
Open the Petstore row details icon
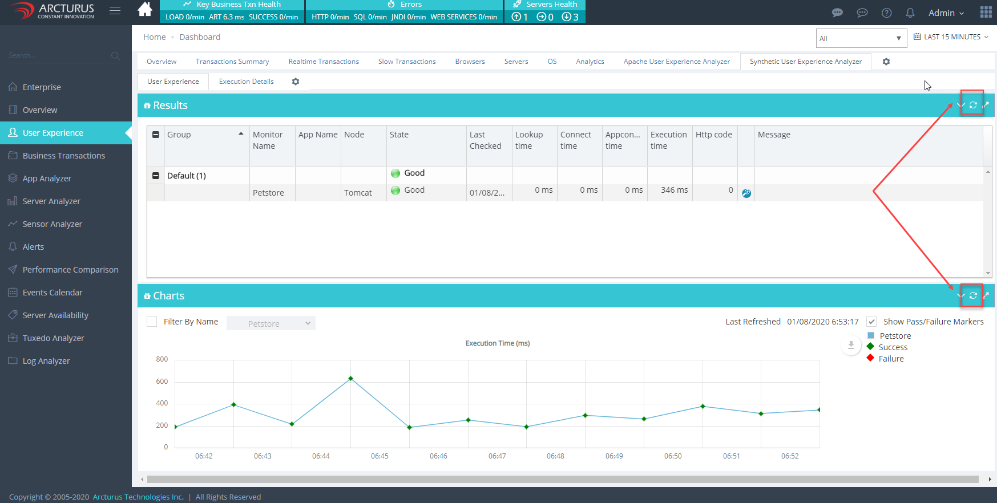(x=746, y=193)
